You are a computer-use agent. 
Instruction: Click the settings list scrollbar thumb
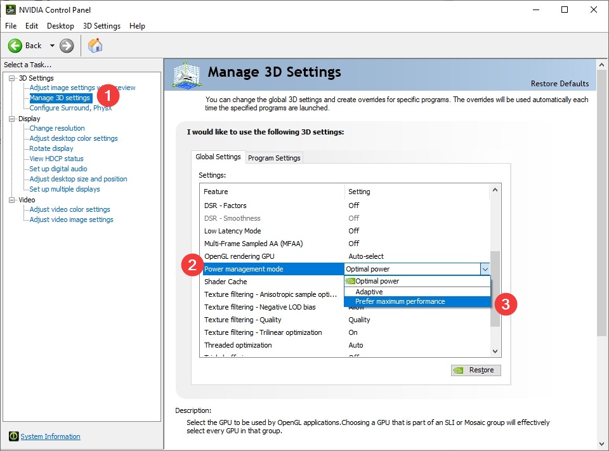pos(495,289)
